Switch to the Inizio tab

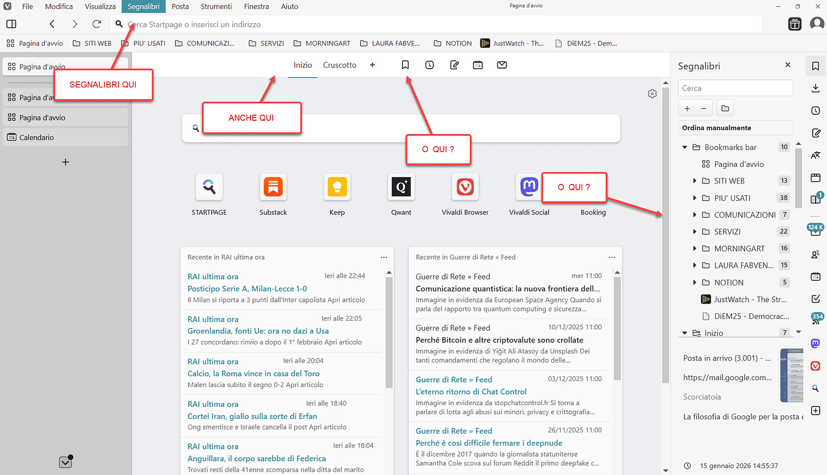(x=303, y=65)
